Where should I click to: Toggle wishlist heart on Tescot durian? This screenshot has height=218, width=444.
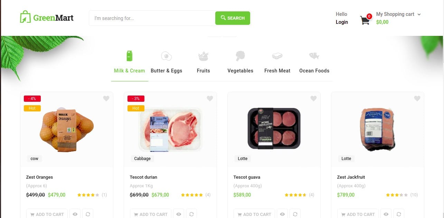click(210, 99)
